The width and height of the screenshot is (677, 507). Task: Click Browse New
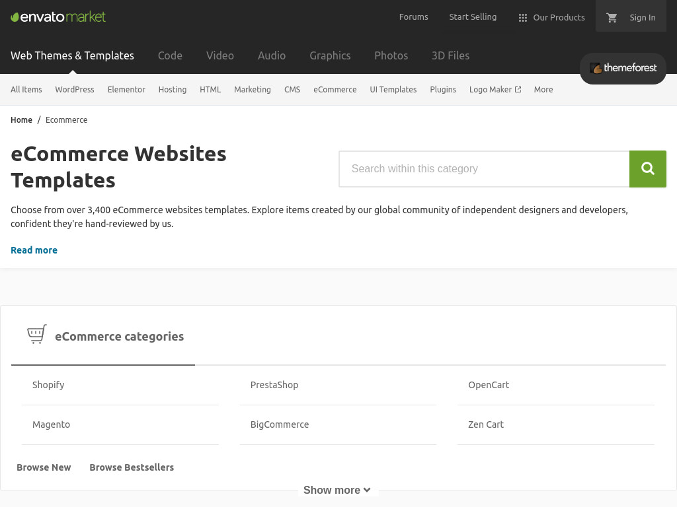click(44, 467)
